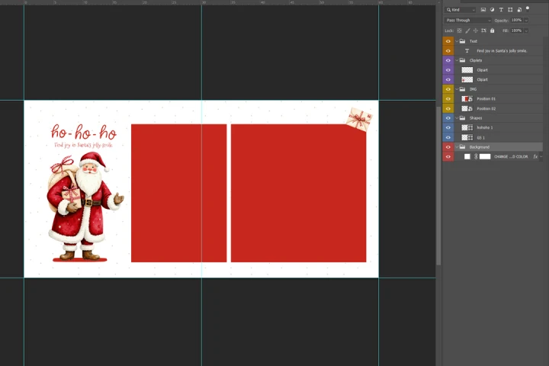The width and height of the screenshot is (549, 366).
Task: Hide the Text group layer
Action: tap(448, 41)
